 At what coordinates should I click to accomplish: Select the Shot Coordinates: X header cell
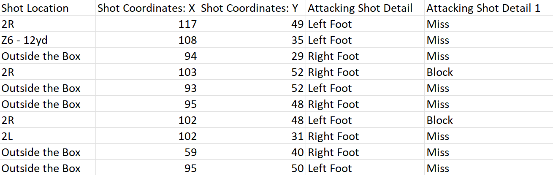tap(147, 8)
